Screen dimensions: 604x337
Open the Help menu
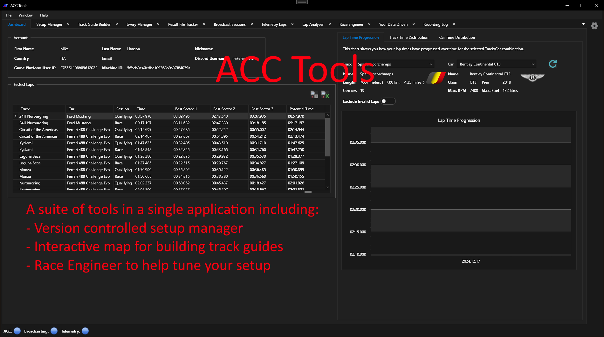(44, 15)
